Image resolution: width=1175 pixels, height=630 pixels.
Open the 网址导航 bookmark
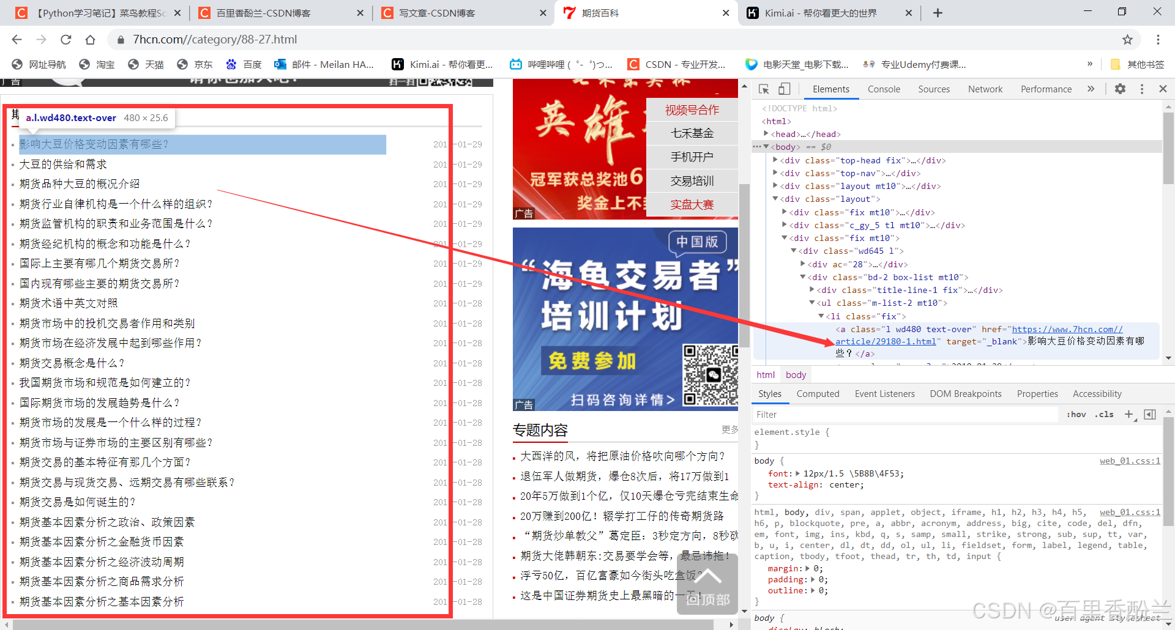39,64
